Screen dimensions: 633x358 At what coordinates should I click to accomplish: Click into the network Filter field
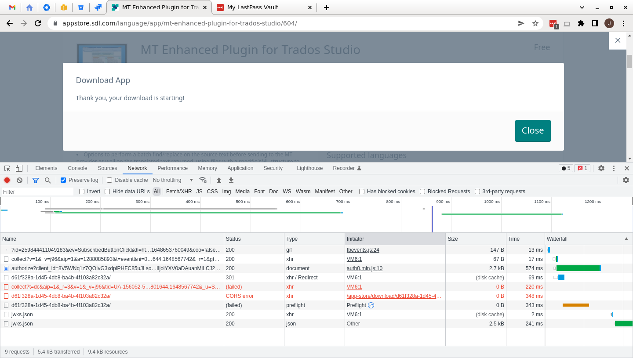pos(37,192)
